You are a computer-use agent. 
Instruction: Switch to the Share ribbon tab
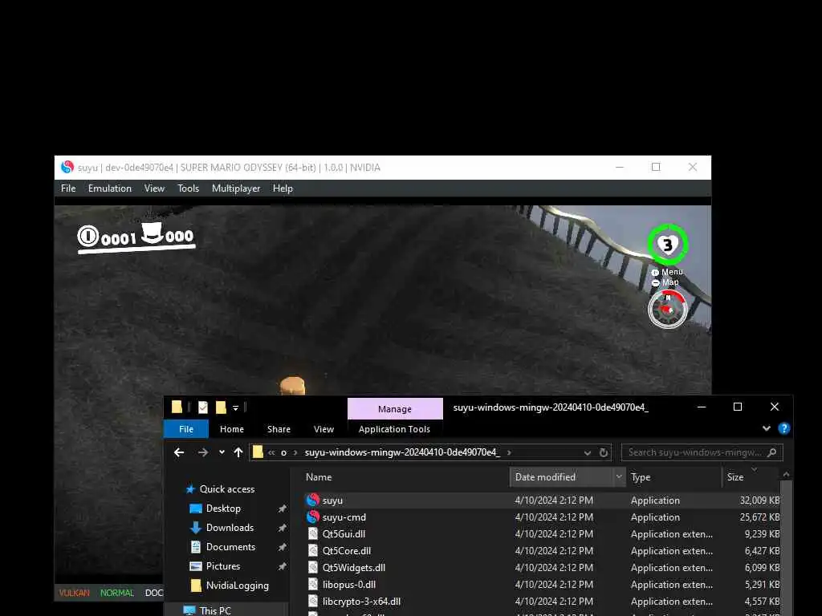click(279, 429)
